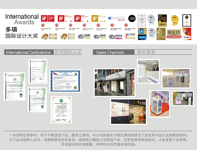Select the red DFNI Winner badge

pos(187,34)
